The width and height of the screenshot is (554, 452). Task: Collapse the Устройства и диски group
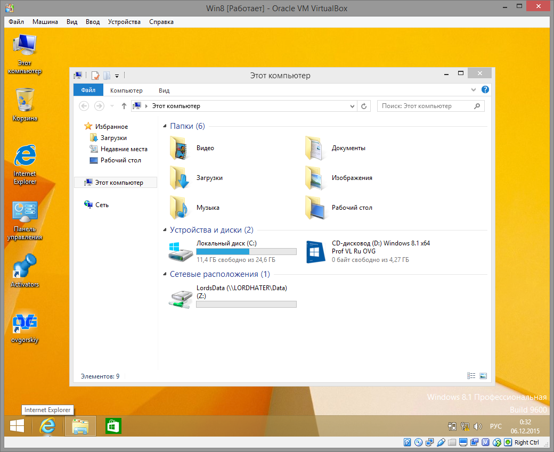pyautogui.click(x=165, y=230)
